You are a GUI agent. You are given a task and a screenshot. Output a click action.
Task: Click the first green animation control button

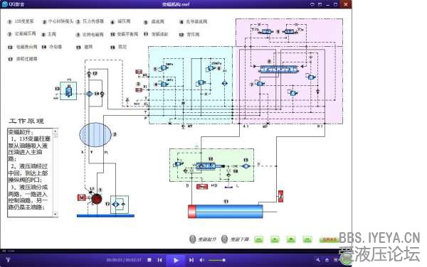click(x=259, y=239)
